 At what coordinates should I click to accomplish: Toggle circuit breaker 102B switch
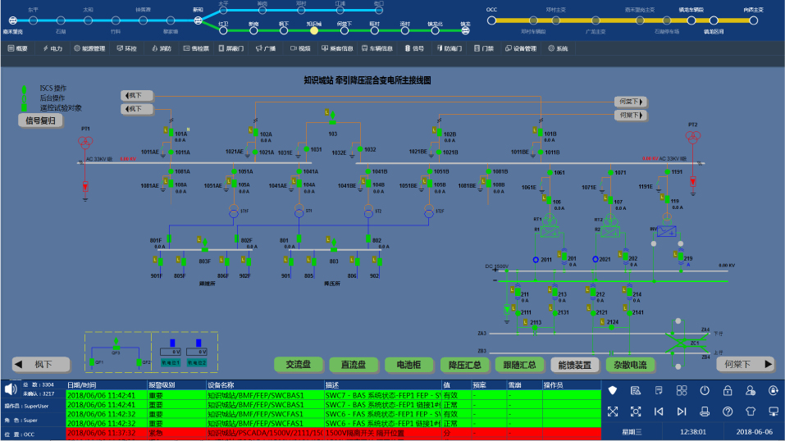[439, 133]
